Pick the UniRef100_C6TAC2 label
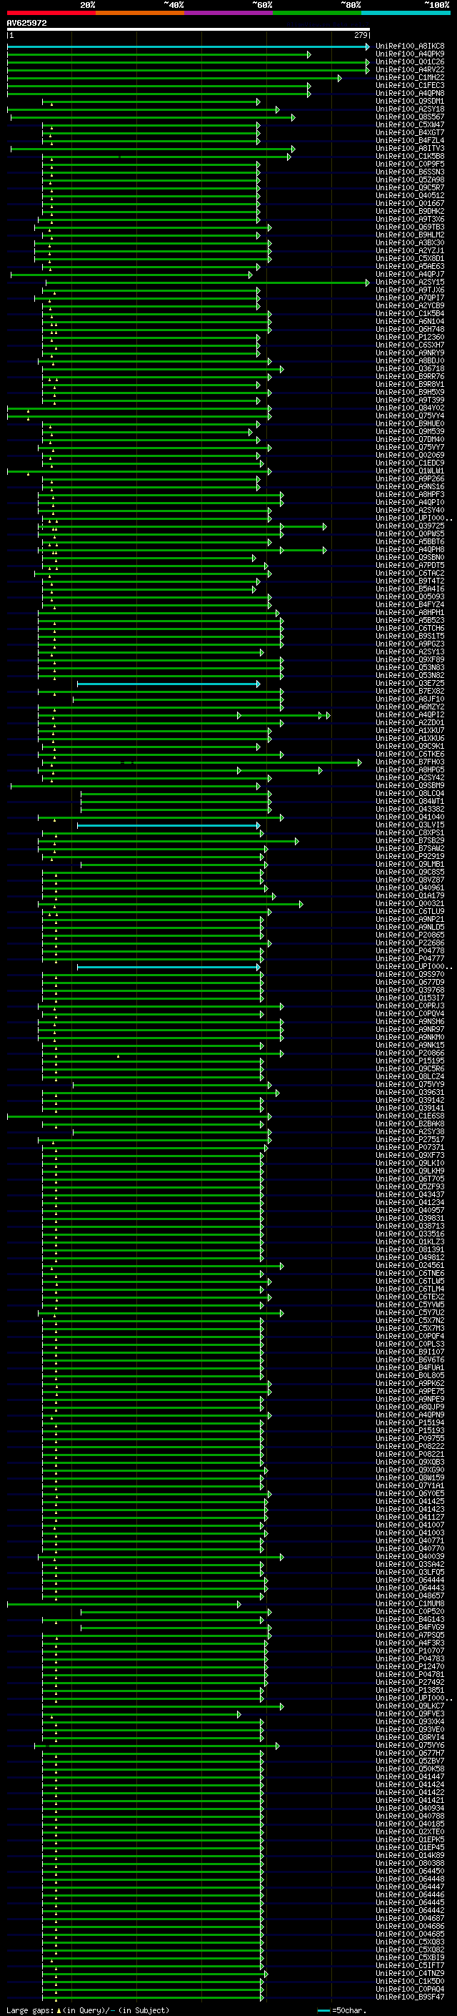Viewport: 457px width, 2016px height. pyautogui.click(x=410, y=574)
